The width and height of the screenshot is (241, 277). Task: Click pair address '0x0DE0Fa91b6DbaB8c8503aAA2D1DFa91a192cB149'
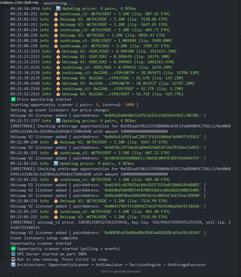[x=152, y=233]
